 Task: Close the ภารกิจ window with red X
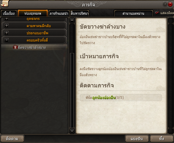coord(170,4)
